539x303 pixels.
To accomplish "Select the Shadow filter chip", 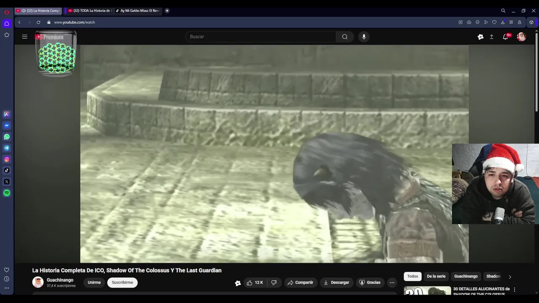I will 493,276.
